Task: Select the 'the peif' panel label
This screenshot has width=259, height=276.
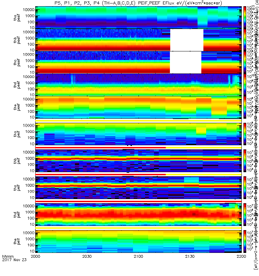Action: tap(17, 241)
